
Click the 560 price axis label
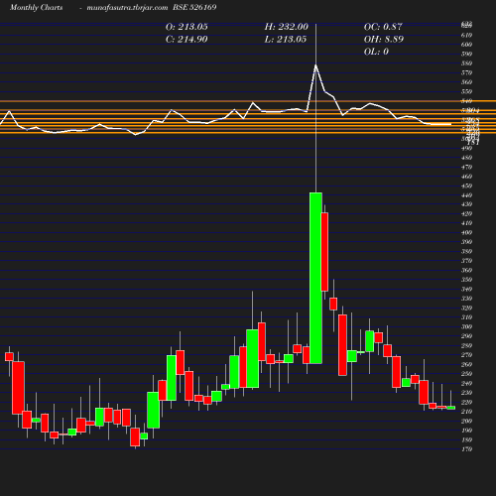click(466, 82)
